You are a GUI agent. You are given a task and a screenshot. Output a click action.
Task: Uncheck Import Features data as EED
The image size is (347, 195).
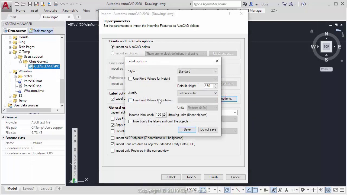(113, 144)
